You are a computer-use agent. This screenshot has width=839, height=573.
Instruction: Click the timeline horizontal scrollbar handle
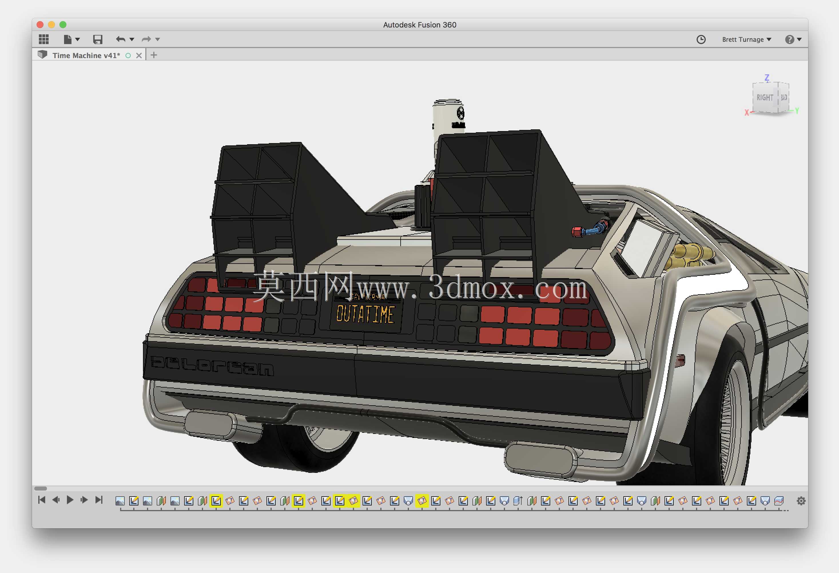pos(40,489)
